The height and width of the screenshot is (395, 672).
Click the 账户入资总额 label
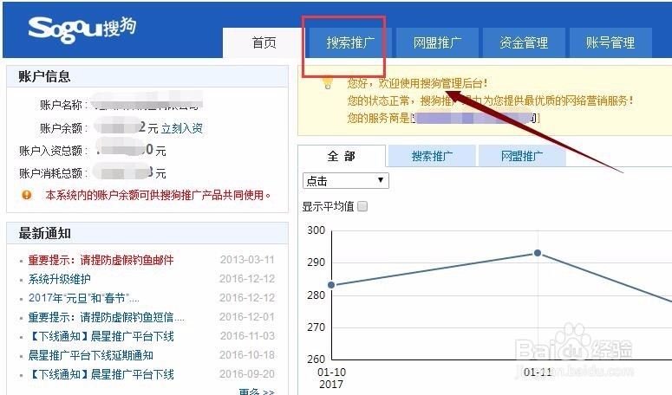point(53,151)
